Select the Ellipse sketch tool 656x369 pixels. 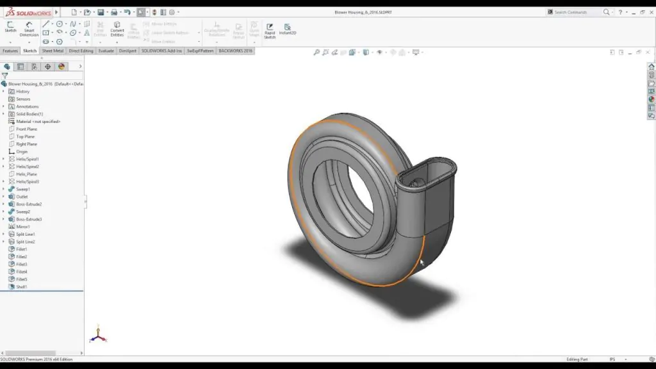click(x=73, y=33)
